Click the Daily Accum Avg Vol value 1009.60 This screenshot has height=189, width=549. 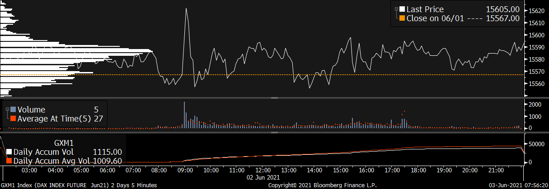(x=108, y=161)
